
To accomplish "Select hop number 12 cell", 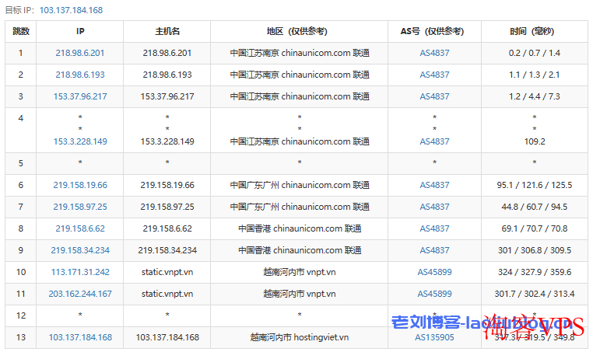I will point(20,315).
